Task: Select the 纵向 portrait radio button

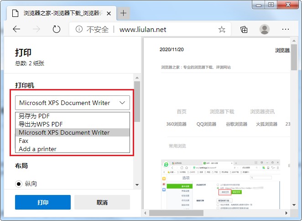Action: click(19, 184)
